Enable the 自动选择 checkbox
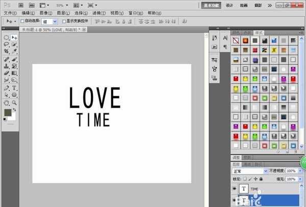The image size is (306, 207). (21, 21)
